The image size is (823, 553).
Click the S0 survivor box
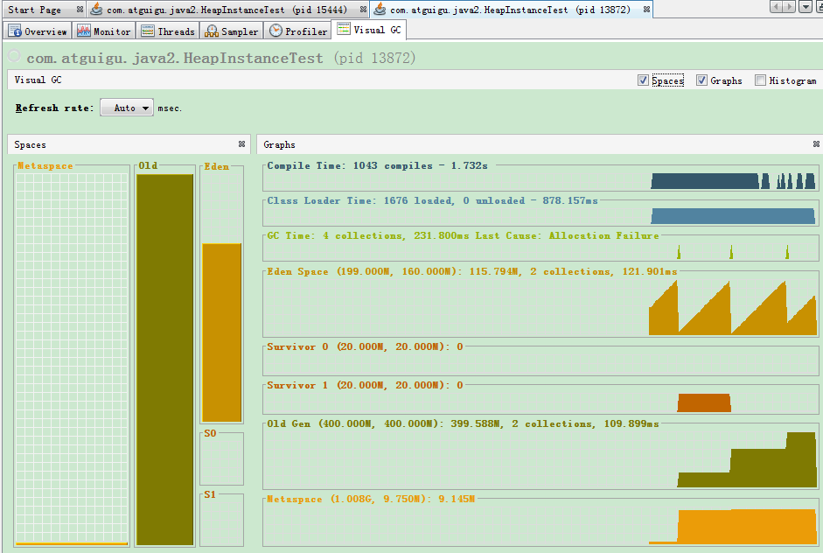221,459
